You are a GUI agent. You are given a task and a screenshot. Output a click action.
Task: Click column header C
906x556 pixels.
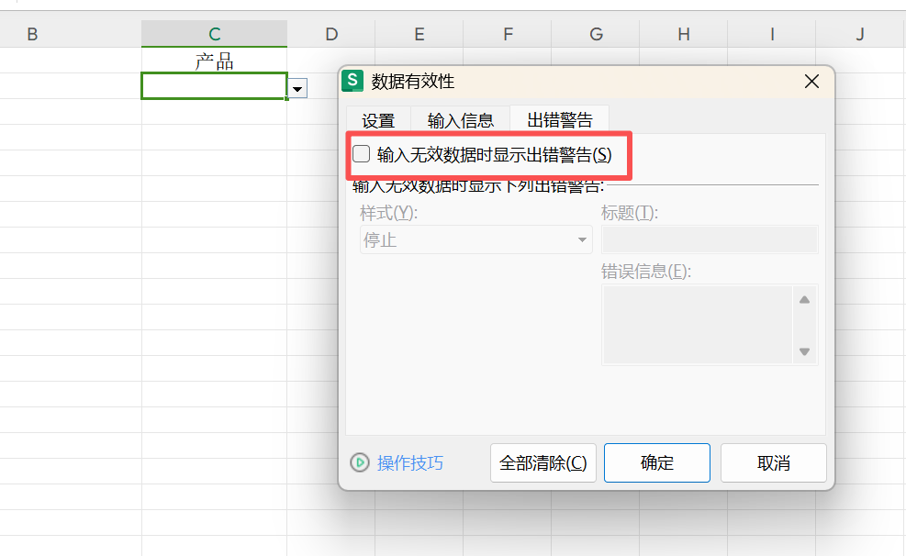[x=214, y=33]
